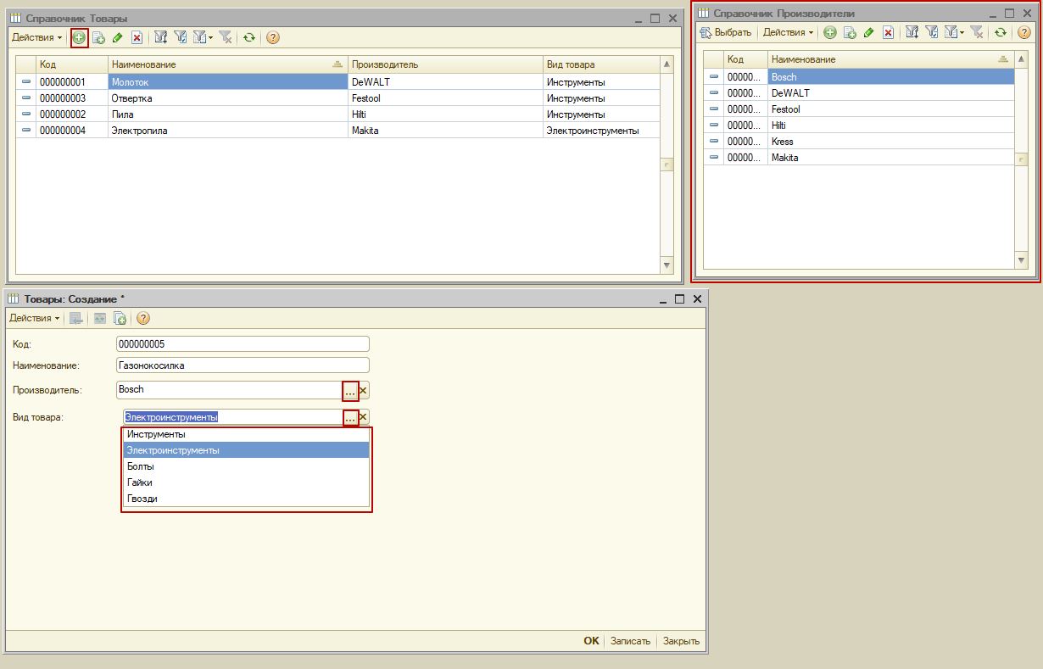Click the Записать button
The height and width of the screenshot is (669, 1043).
[x=631, y=641]
